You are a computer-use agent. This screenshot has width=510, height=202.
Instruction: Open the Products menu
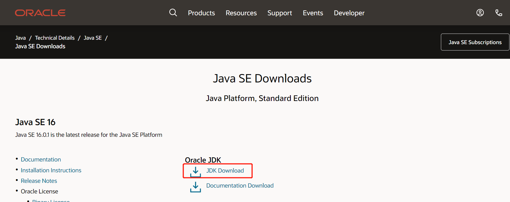201,13
